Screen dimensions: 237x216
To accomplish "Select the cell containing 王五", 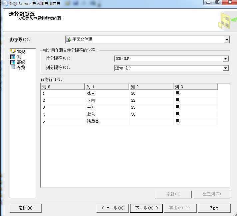I will tap(107, 107).
